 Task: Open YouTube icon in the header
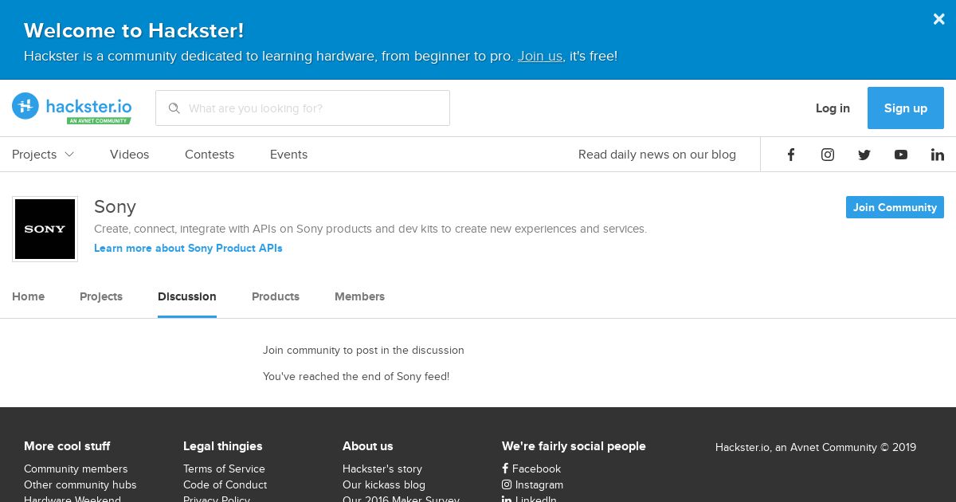(901, 155)
